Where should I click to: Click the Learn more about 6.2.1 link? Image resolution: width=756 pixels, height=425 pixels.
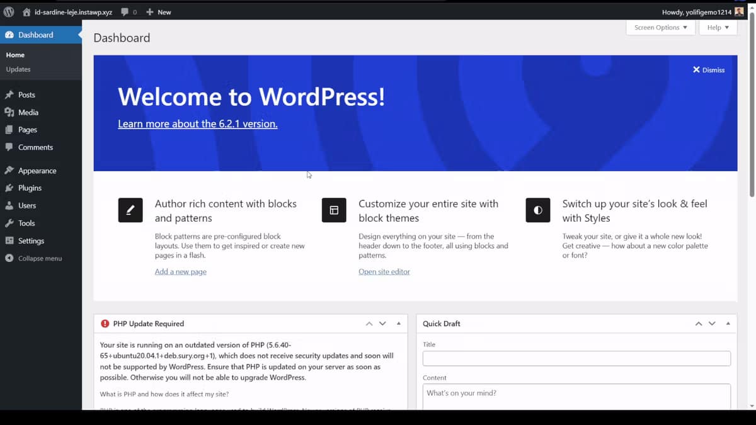click(197, 123)
